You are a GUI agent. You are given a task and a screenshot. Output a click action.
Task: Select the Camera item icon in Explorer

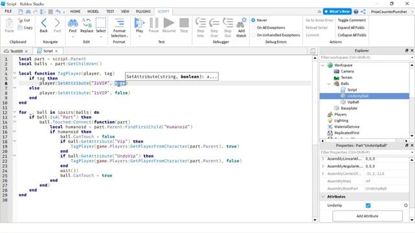pos(337,71)
